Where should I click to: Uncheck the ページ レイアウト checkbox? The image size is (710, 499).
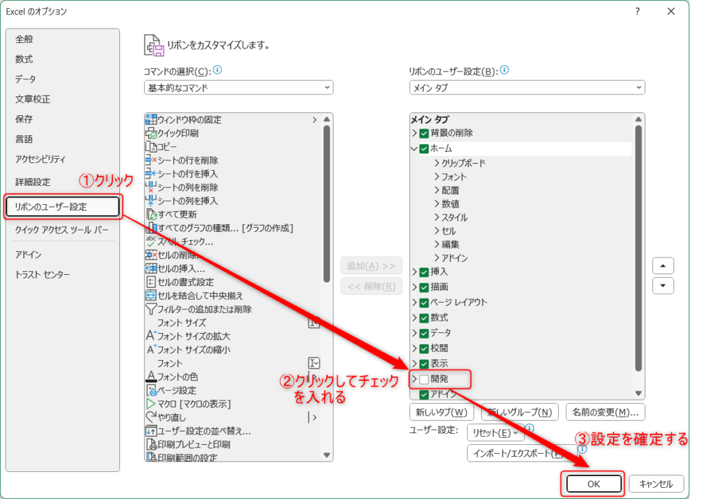pyautogui.click(x=424, y=303)
